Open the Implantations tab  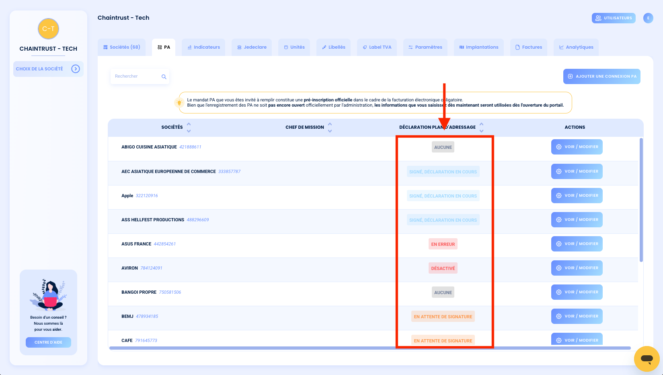(x=479, y=47)
